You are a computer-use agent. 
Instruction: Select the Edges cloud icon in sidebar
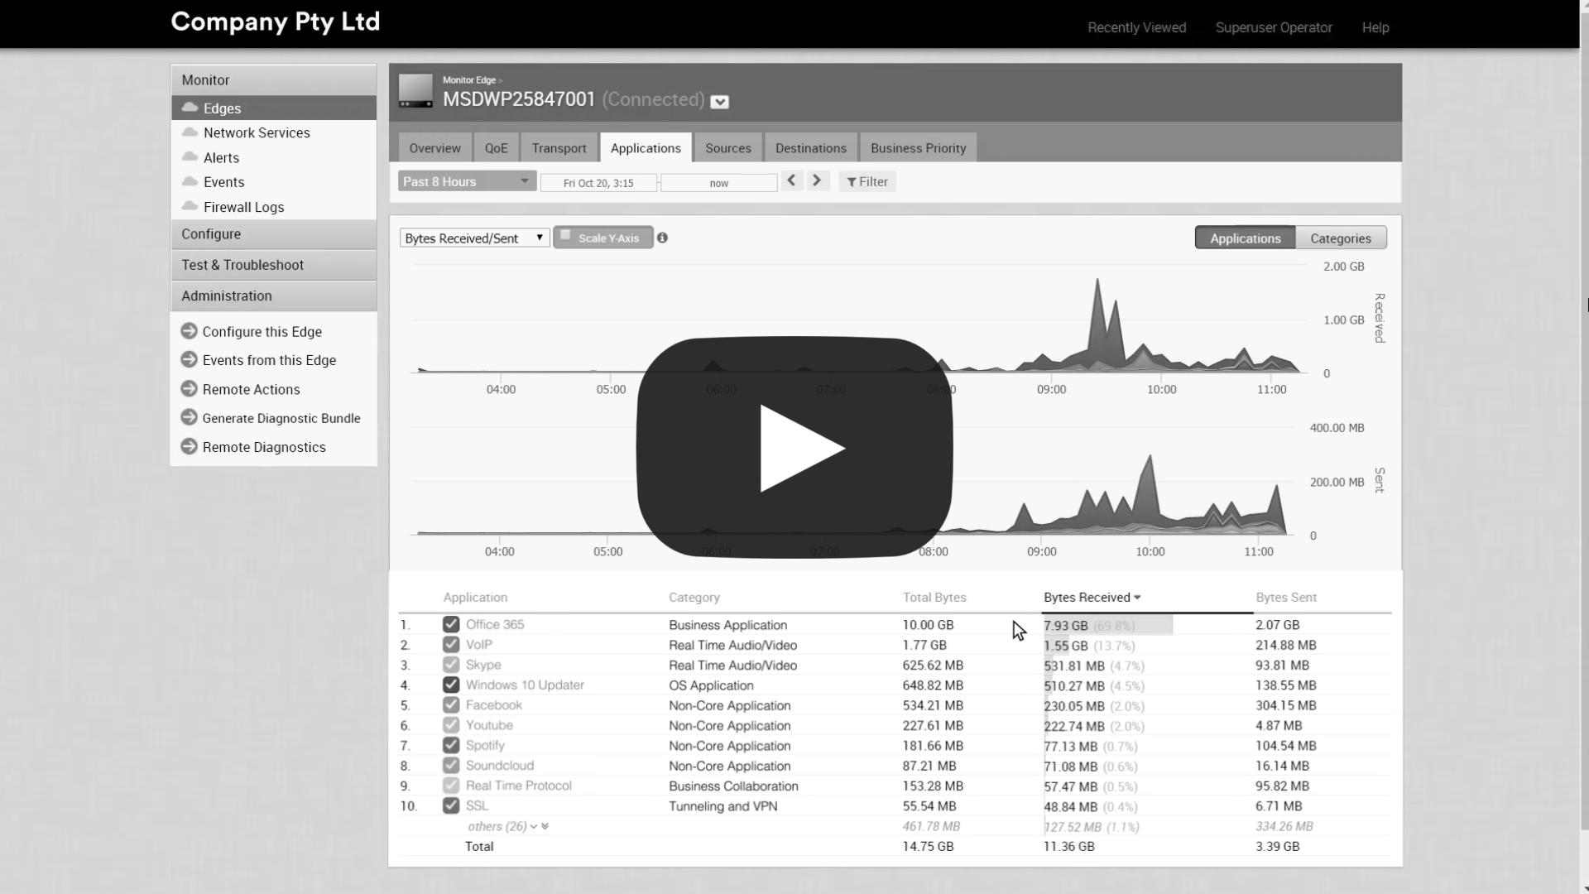point(189,108)
